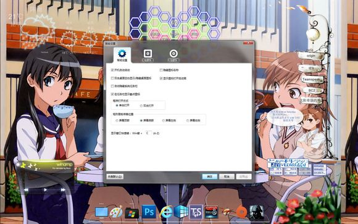The width and height of the screenshot is (358, 224).
Task: Launch the orange Origin dock icon
Action: pyautogui.click(x=241, y=212)
